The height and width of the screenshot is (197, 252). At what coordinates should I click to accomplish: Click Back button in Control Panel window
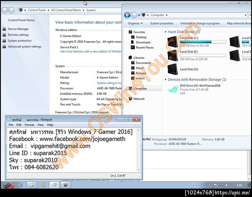pyautogui.click(x=5, y=10)
